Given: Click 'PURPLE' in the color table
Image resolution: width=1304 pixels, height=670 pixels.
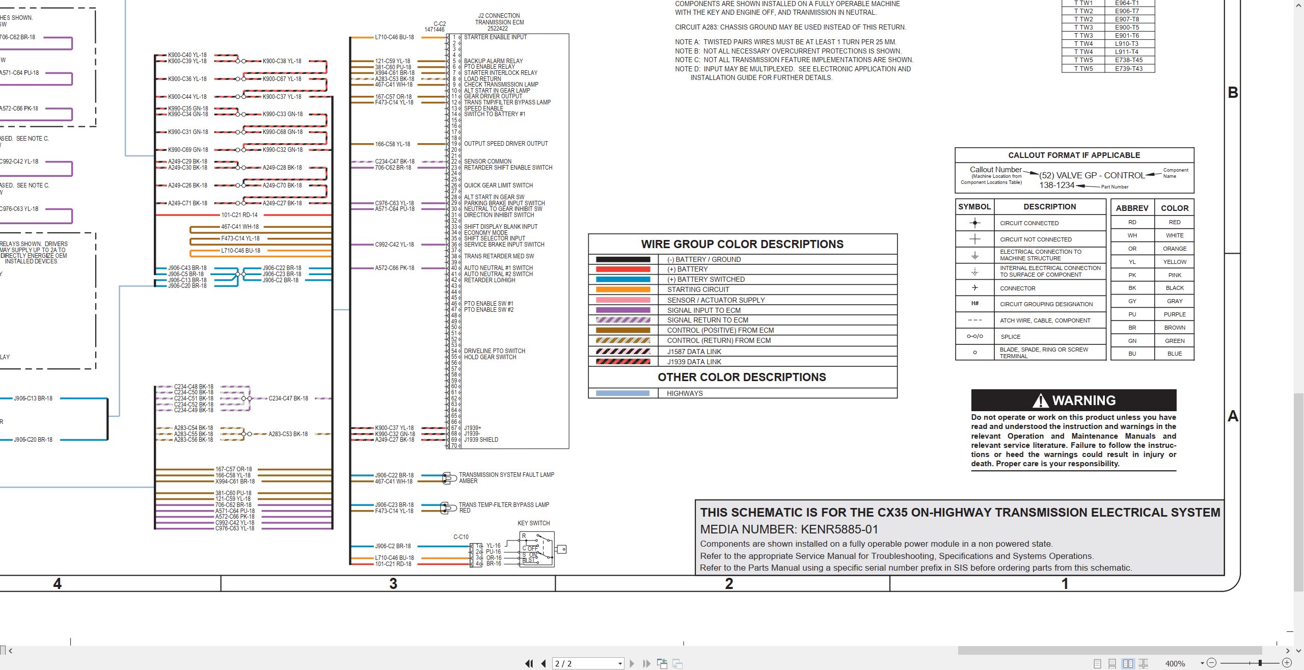Looking at the screenshot, I should point(1175,314).
